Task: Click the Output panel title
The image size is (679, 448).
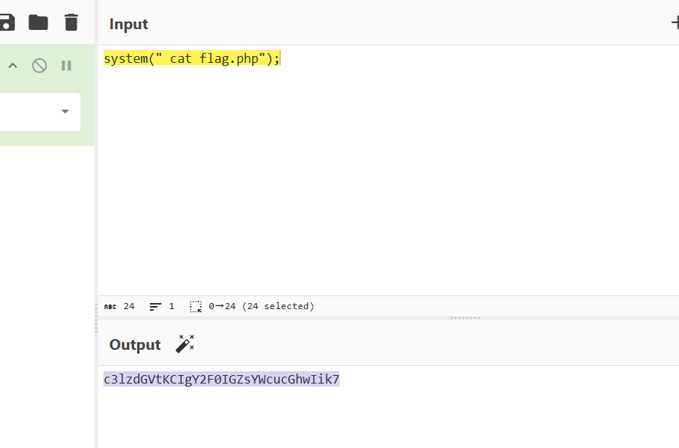Action: click(135, 344)
